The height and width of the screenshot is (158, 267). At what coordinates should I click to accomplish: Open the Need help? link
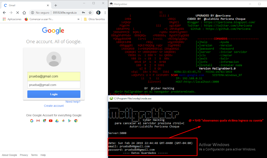[73, 101]
